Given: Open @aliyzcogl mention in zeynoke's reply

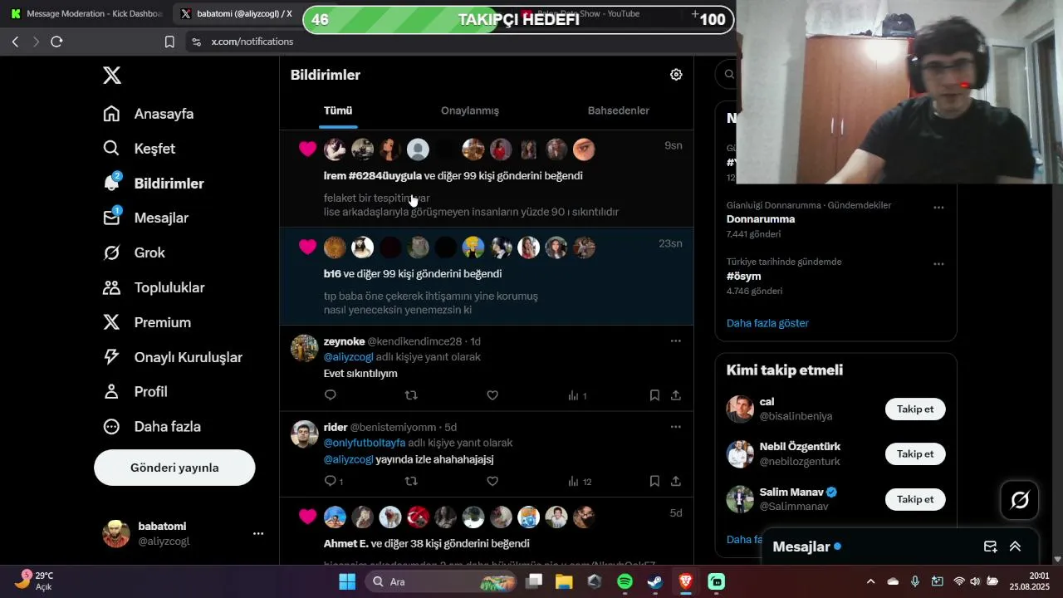Looking at the screenshot, I should coord(348,357).
